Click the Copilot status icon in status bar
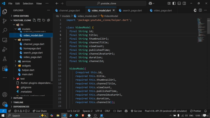Viewport: 210px width, 118px height. pos(126,111)
